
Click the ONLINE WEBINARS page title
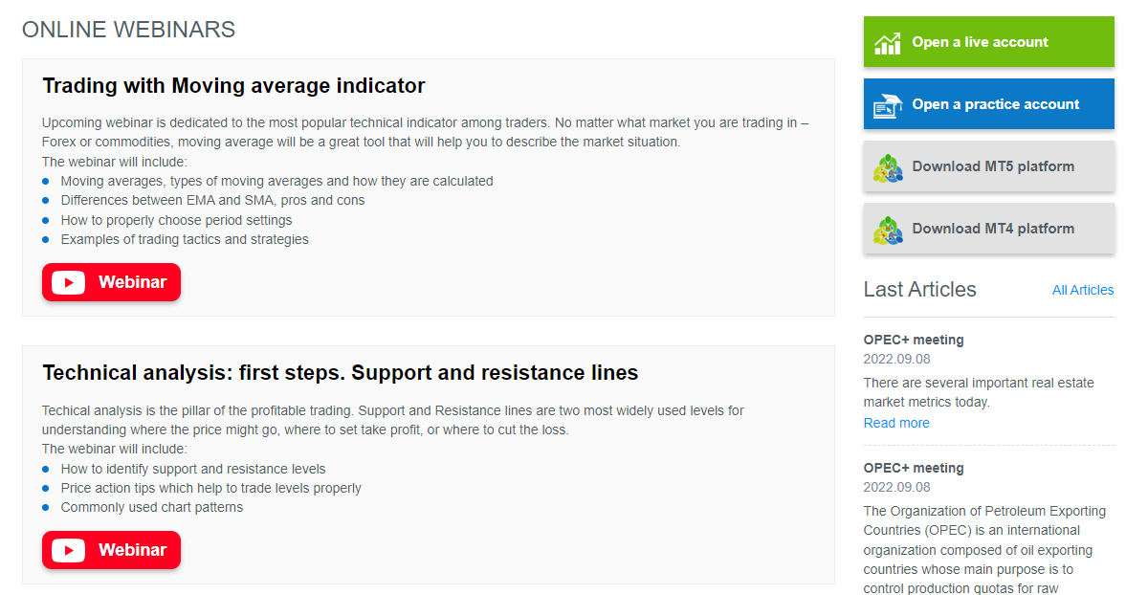click(128, 30)
